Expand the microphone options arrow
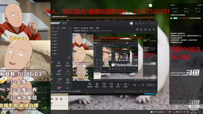Screen dimensions: 203x114 (121, 85)
